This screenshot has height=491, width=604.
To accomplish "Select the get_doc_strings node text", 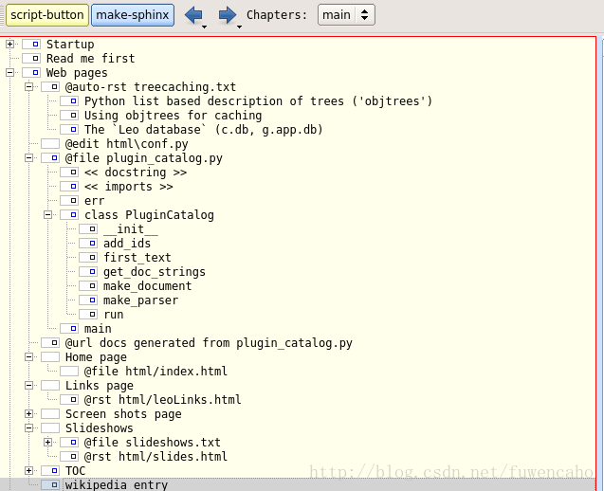I will [155, 271].
